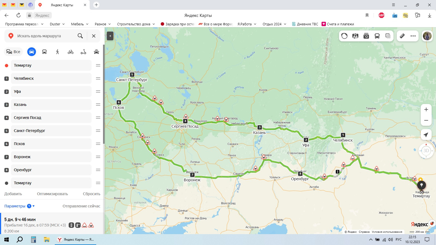This screenshot has height=245, width=436.
Task: Click Добавить to add a waypoint
Action: (13, 194)
